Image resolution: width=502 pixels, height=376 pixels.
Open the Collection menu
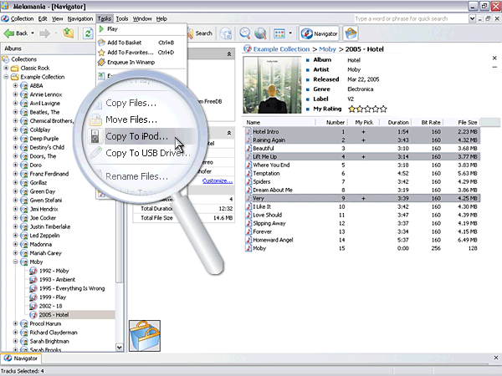pyautogui.click(x=22, y=18)
